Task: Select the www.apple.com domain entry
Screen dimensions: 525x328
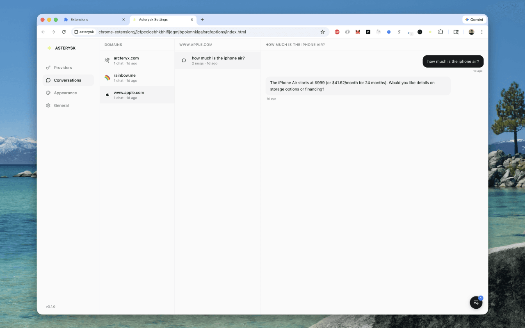Action: (x=137, y=95)
